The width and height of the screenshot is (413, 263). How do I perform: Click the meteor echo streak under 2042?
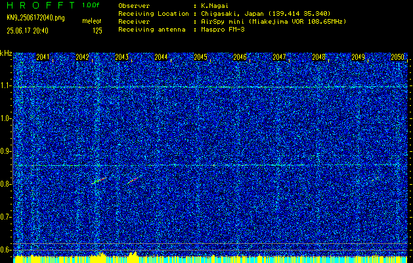point(99,181)
